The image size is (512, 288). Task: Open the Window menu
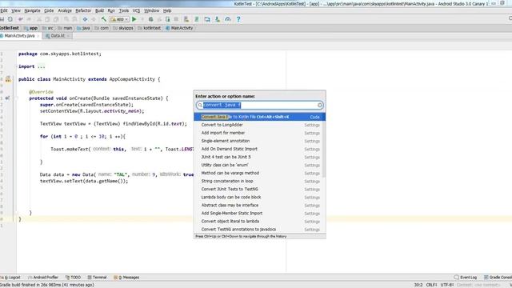point(151,10)
